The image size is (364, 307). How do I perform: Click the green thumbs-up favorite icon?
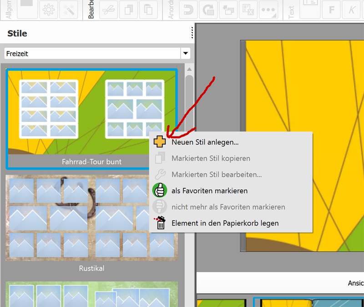[159, 191]
